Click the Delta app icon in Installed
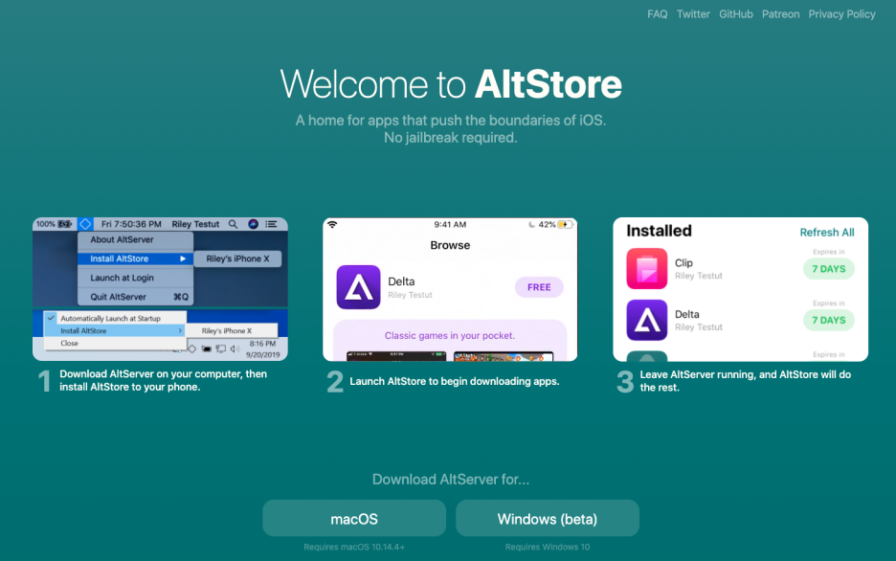Image resolution: width=896 pixels, height=561 pixels. pyautogui.click(x=647, y=320)
